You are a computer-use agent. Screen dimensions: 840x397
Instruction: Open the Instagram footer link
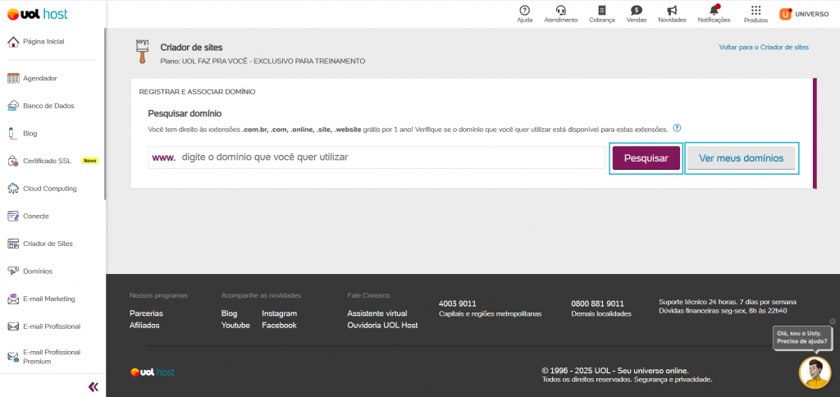279,313
